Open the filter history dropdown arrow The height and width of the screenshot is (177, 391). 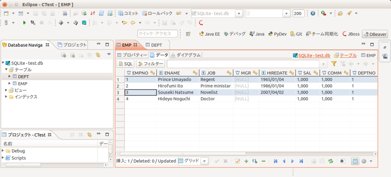click(x=324, y=64)
